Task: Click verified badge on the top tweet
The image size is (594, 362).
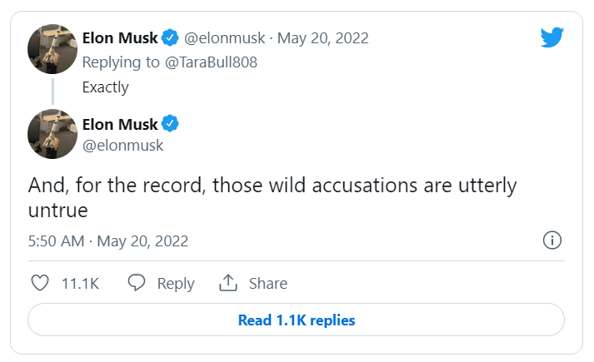Action: click(170, 37)
